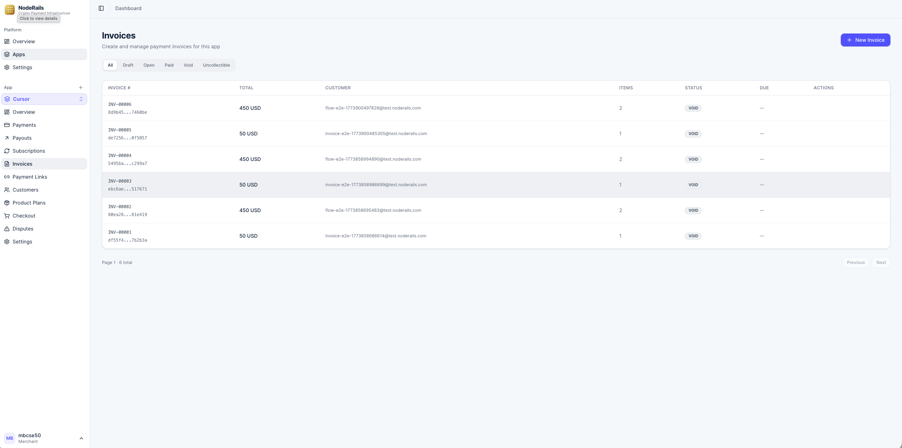Image resolution: width=902 pixels, height=448 pixels.
Task: Expand the mbcse50 user menu chevron
Action: pos(81,438)
